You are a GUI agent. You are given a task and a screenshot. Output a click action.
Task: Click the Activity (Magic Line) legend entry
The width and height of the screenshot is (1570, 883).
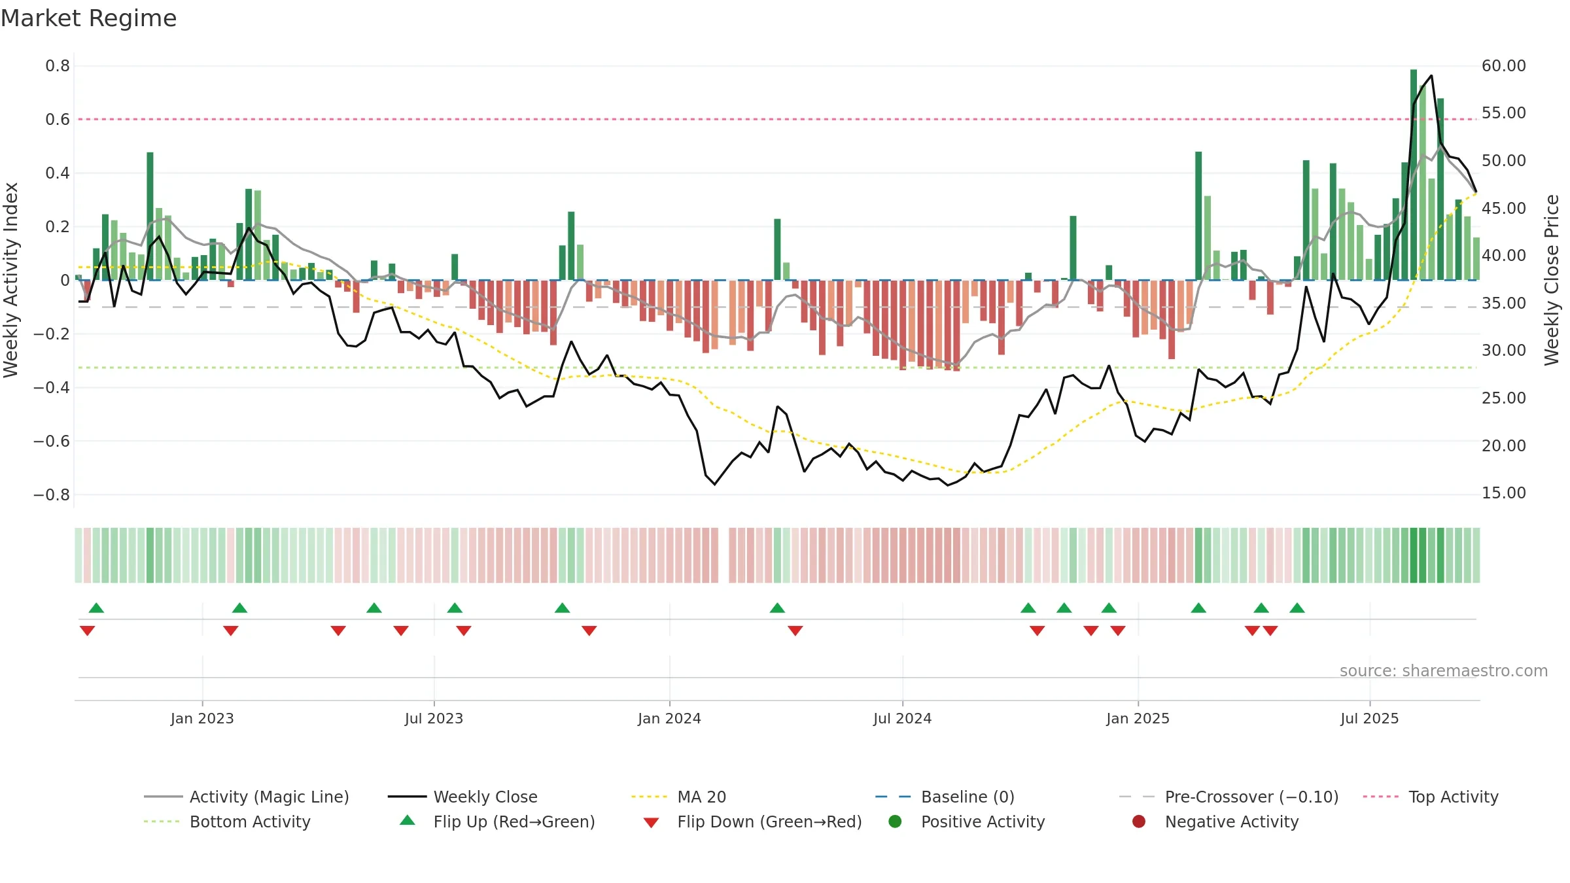click(x=247, y=797)
